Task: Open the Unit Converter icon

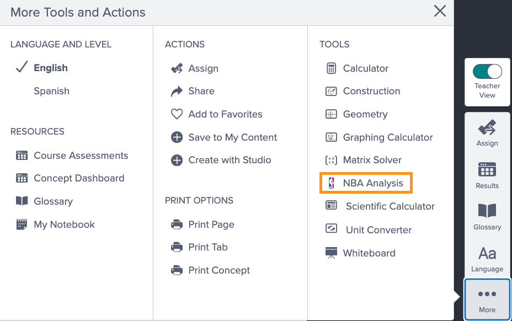Action: (331, 229)
